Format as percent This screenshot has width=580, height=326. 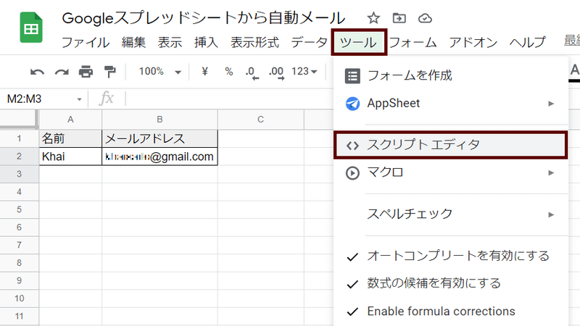[229, 71]
